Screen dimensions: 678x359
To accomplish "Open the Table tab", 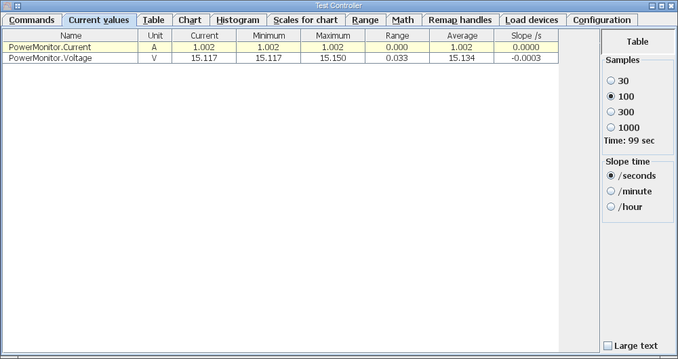I will pyautogui.click(x=153, y=20).
